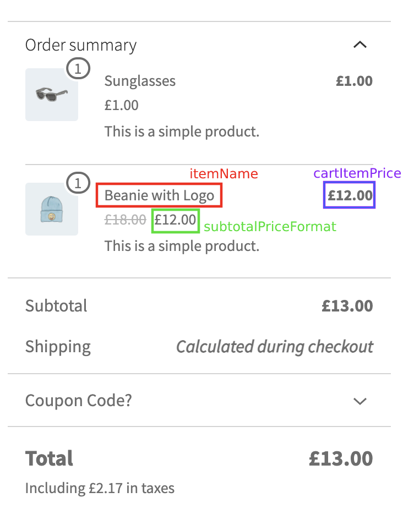This screenshot has width=414, height=514.
Task: Select the Calculated during checkout text
Action: tap(274, 347)
